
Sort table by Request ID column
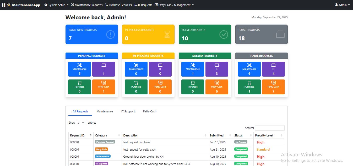(x=80, y=135)
